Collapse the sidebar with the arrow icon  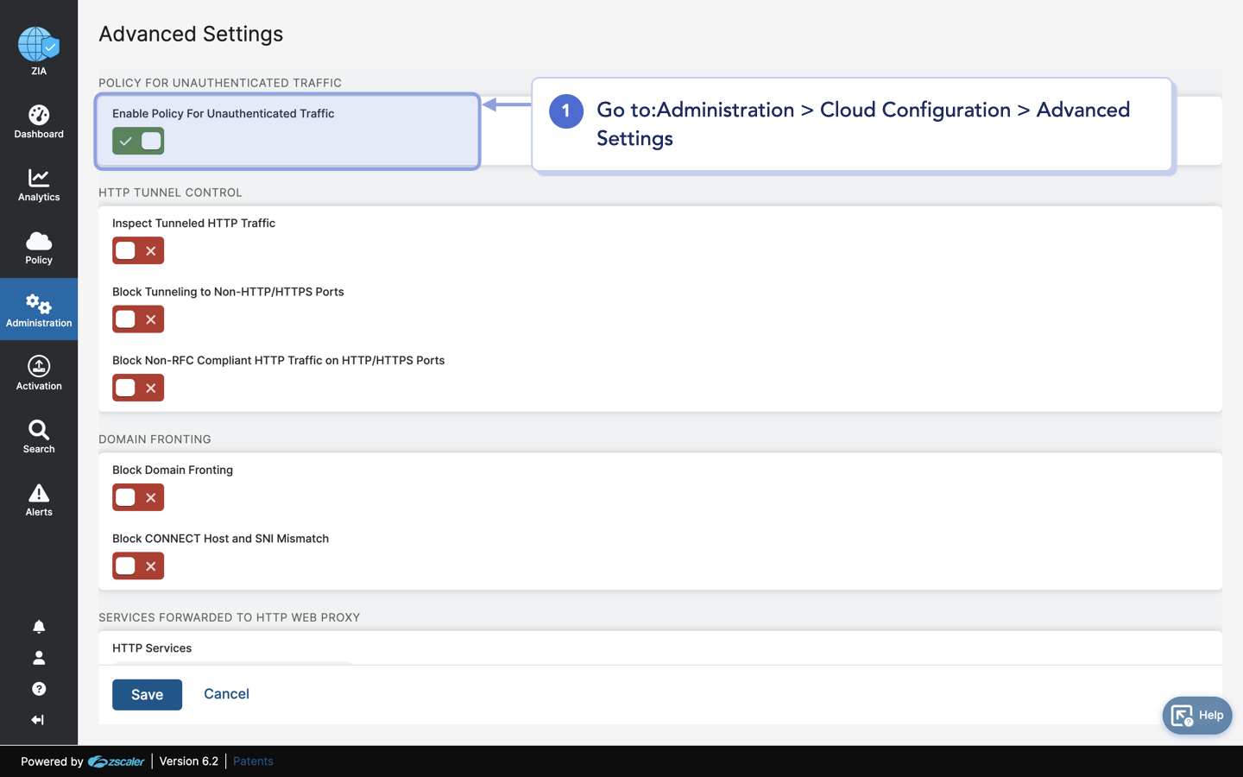pos(38,719)
